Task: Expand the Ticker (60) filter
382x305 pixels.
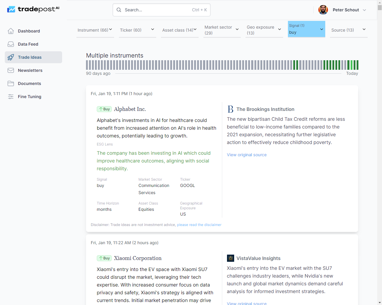Action: click(x=137, y=30)
